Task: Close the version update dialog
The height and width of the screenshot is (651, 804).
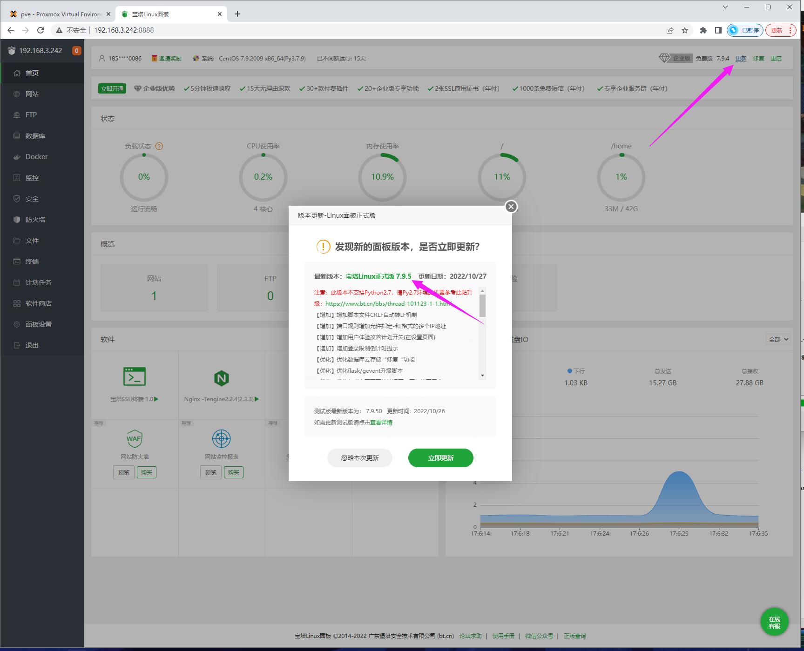Action: pos(511,207)
